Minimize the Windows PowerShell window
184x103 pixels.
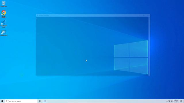click(140, 15)
